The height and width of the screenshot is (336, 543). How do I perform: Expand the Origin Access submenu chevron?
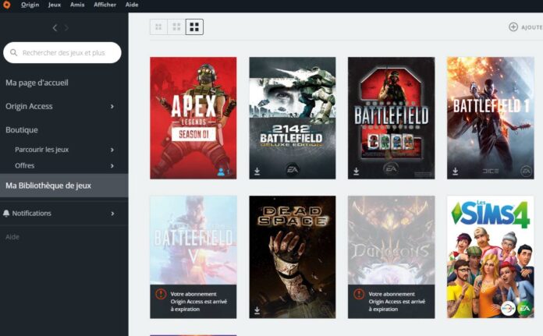(x=112, y=106)
